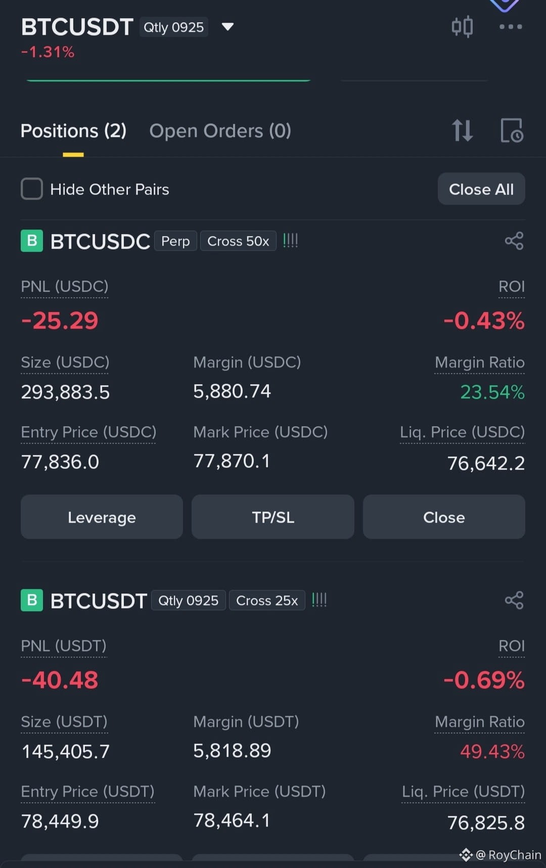Open the Cross 25x margin mode selector
The image size is (546, 868).
click(x=267, y=601)
